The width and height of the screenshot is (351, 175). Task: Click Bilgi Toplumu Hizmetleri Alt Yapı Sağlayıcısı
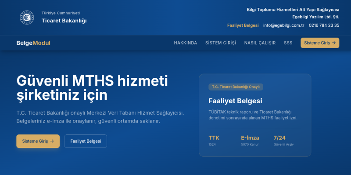(x=293, y=10)
